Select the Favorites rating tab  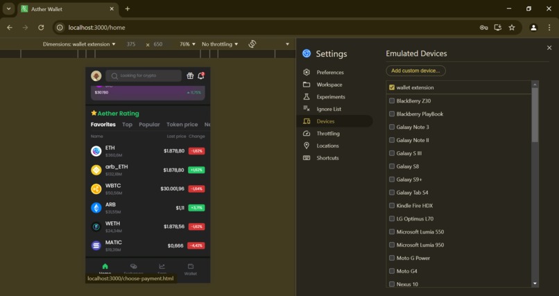click(103, 124)
